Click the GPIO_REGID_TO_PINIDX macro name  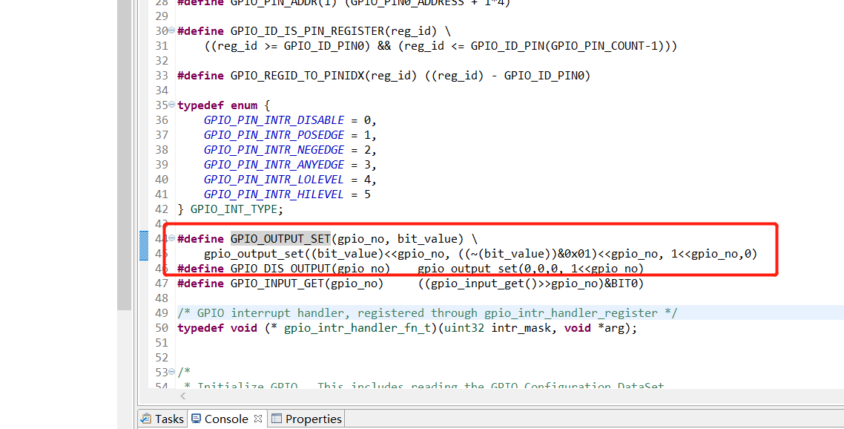pyautogui.click(x=297, y=76)
